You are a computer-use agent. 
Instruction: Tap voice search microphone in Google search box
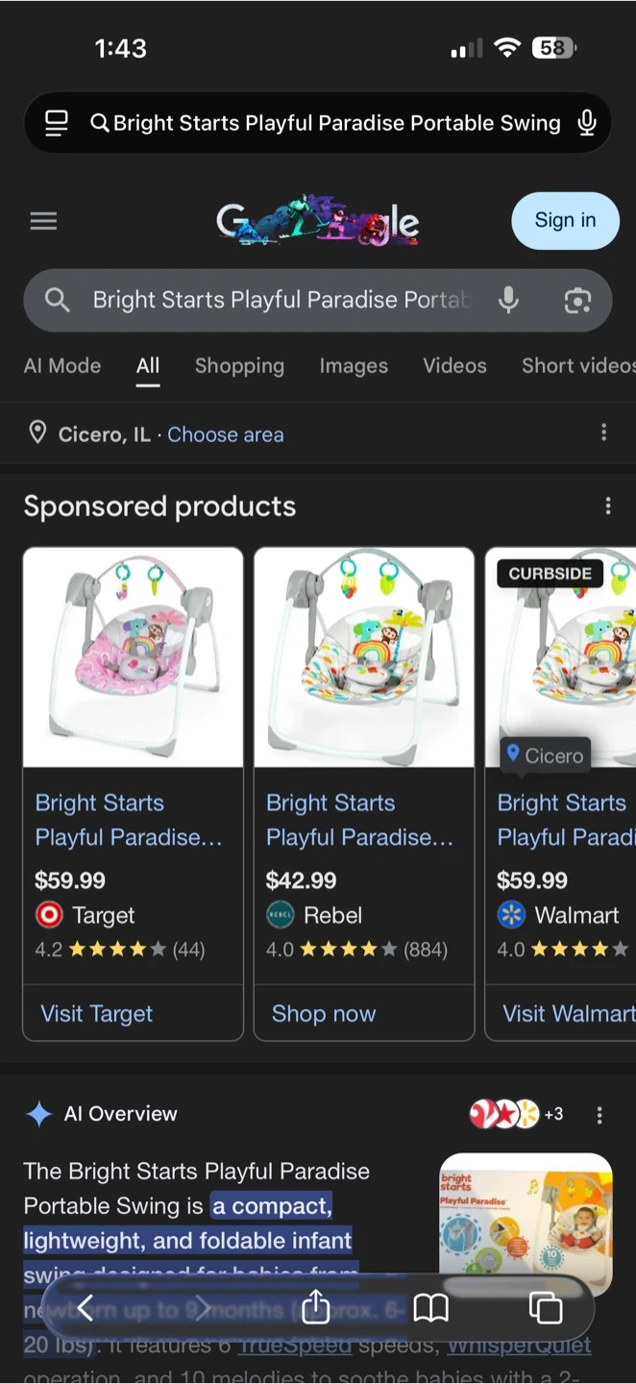(x=509, y=300)
